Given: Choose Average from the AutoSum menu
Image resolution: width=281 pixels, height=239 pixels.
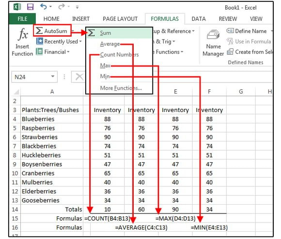Looking at the screenshot, I should [110, 44].
